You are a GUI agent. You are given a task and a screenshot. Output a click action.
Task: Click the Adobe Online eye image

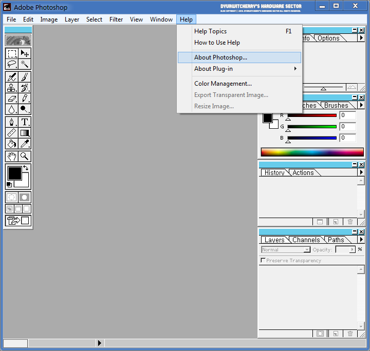18,40
